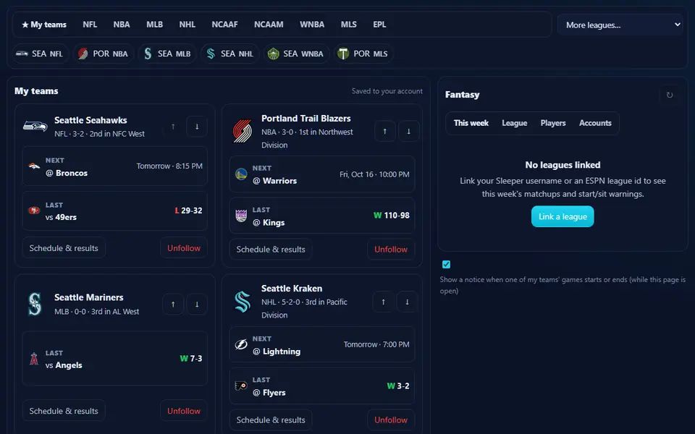Image resolution: width=695 pixels, height=434 pixels.
Task: Open the NFL league tab
Action: point(90,25)
